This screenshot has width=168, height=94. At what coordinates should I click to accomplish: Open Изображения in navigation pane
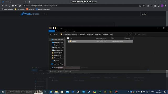point(58,50)
